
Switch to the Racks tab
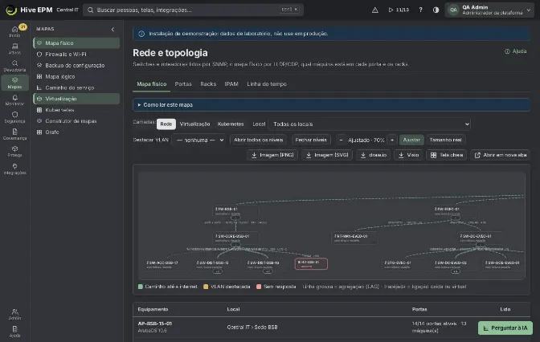coord(208,84)
